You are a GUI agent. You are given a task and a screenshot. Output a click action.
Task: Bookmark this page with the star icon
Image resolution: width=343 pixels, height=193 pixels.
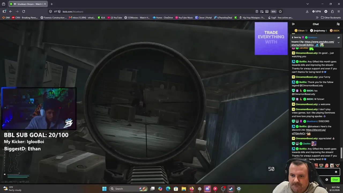(x=280, y=12)
